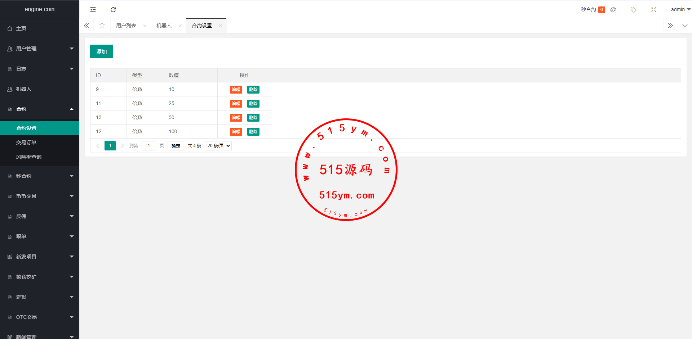692x339 pixels.
Task: Open the tab options dropdown chevron
Action: (x=685, y=26)
